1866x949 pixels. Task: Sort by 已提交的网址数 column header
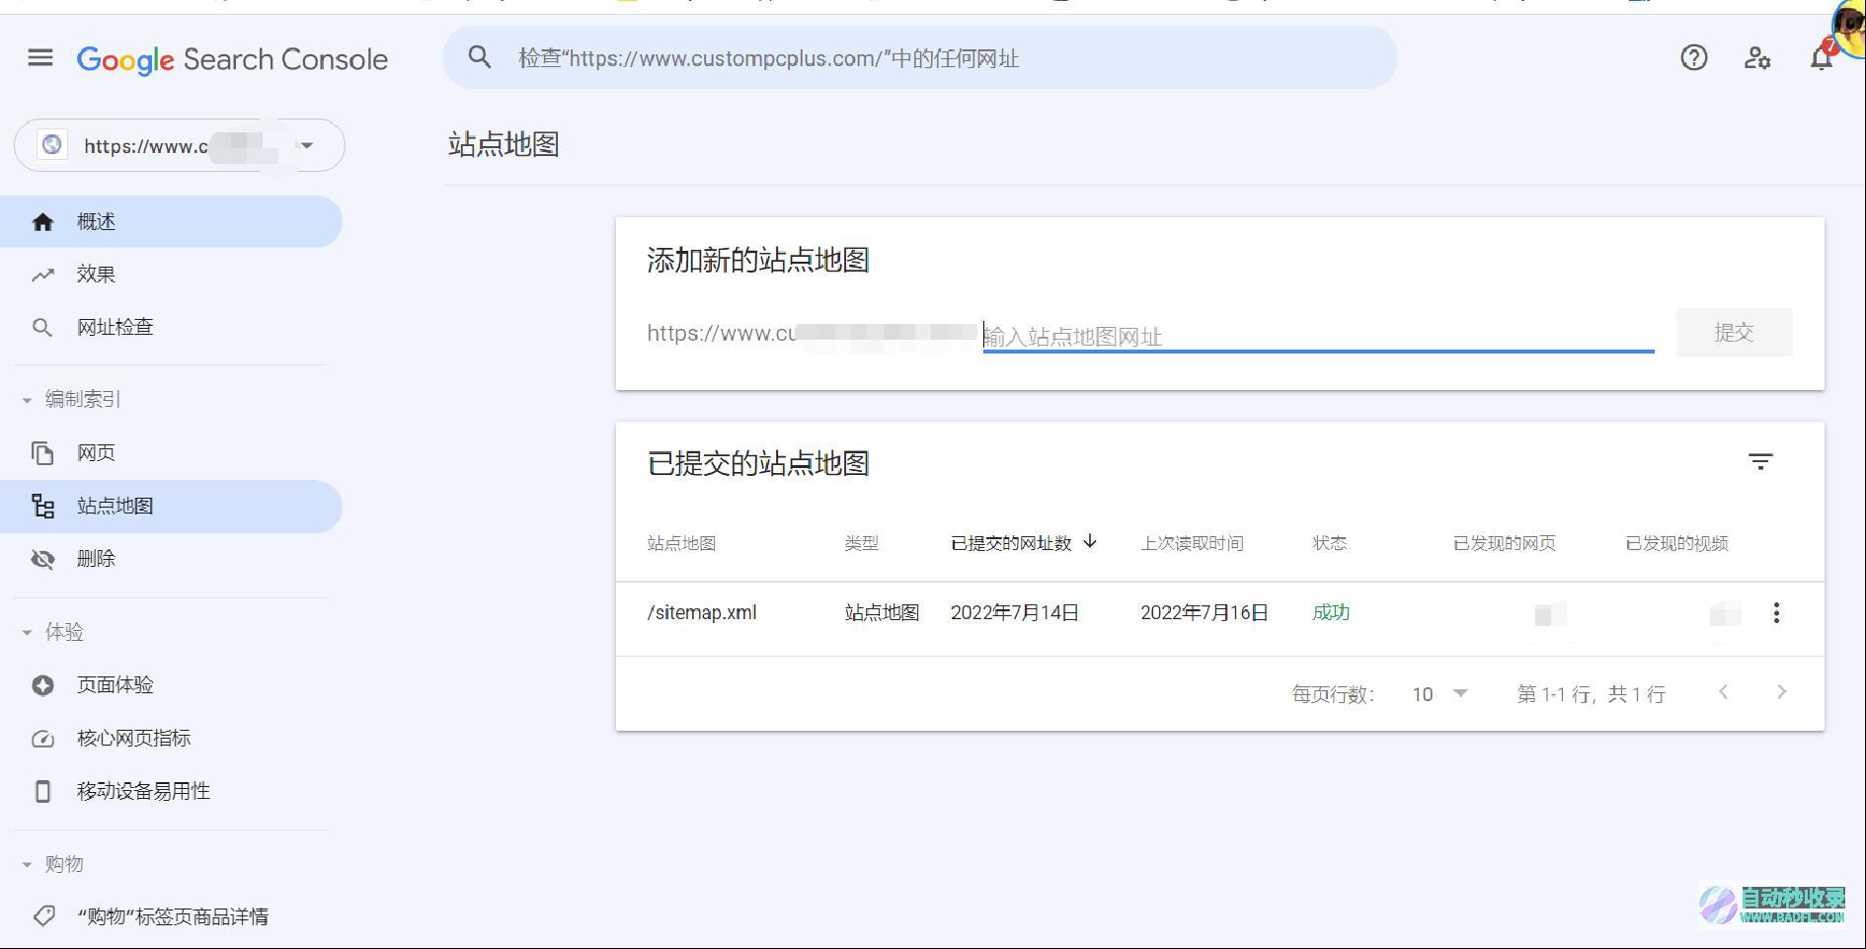tap(1011, 543)
